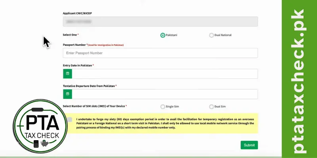The width and height of the screenshot is (317, 158).
Task: Select the Dual Sim option
Action: point(212,107)
